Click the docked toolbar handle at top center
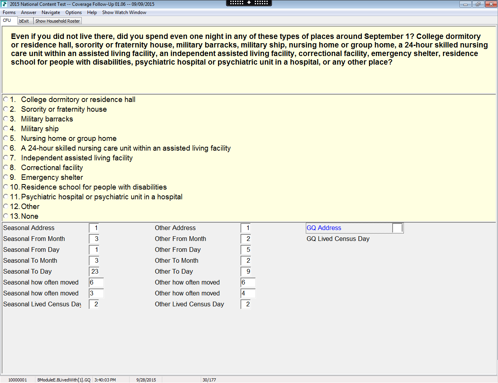Screen dimensions: 498x383 (249, 3)
